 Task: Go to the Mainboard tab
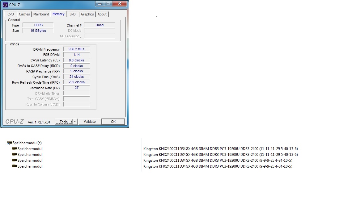click(41, 14)
